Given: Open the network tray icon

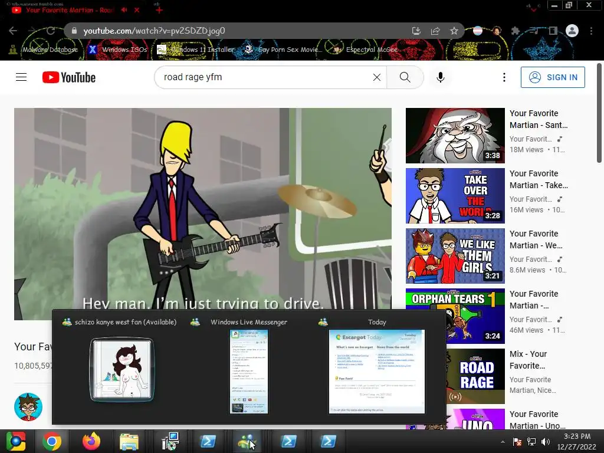Looking at the screenshot, I should [x=531, y=442].
